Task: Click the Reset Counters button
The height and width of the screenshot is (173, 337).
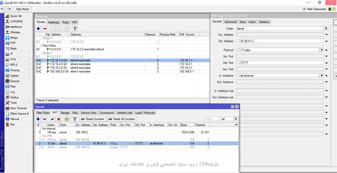Action: point(92,119)
